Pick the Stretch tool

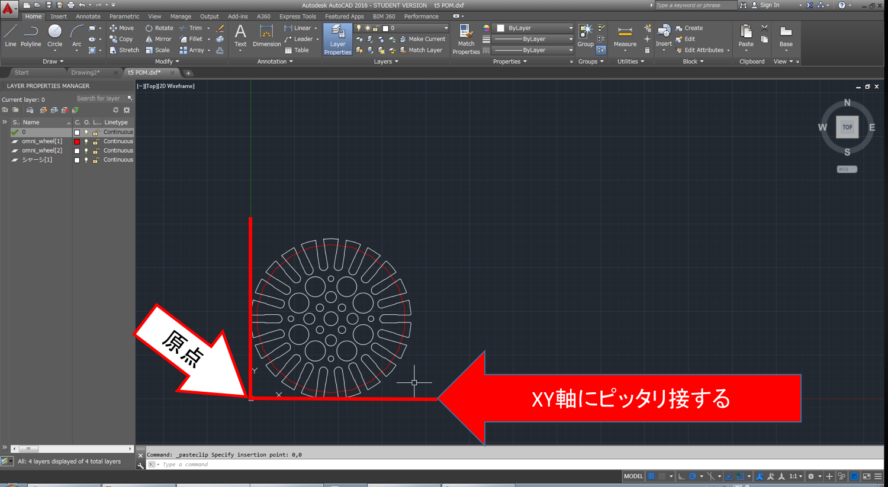124,50
